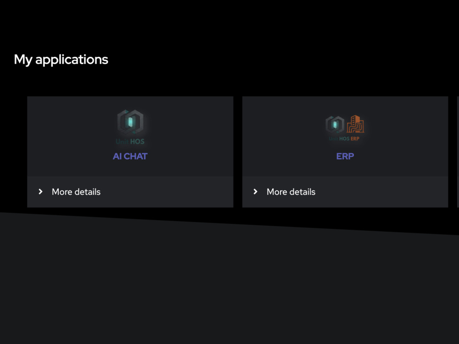Expand the ERP card chevron
This screenshot has width=459, height=344.
tap(256, 192)
